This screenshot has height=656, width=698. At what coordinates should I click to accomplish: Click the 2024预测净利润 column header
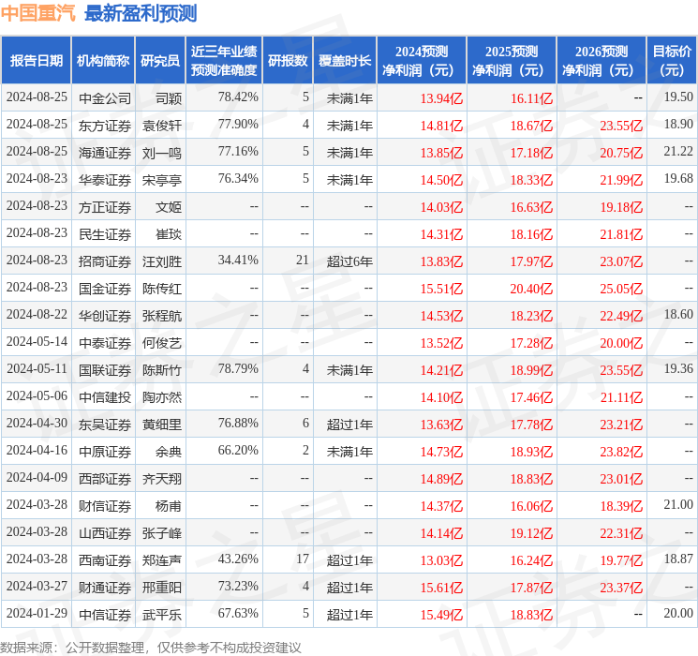[422, 61]
